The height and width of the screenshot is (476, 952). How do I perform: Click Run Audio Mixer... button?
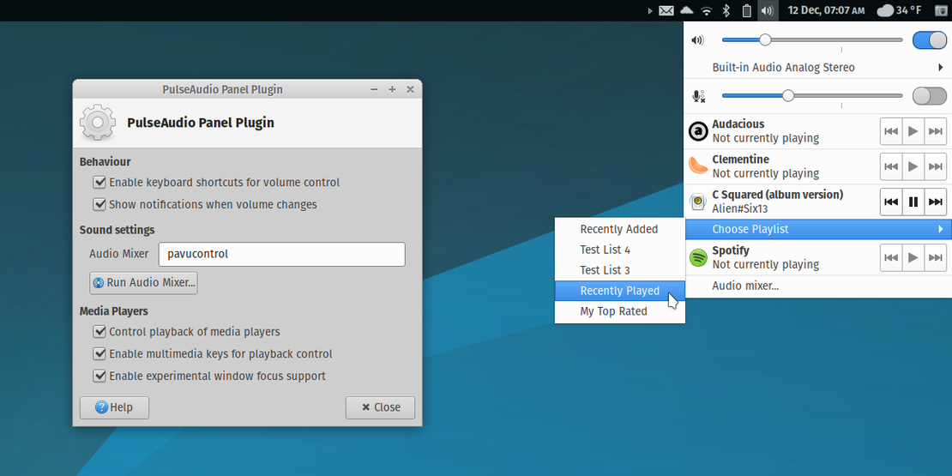(143, 283)
